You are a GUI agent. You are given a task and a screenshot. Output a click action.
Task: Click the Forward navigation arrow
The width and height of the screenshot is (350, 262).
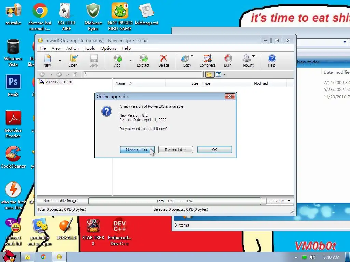59,74
